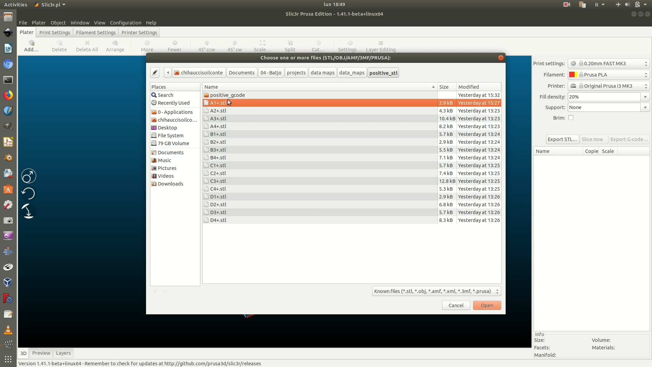Open the Print settings preset dropdown
652x367 pixels.
pyautogui.click(x=609, y=64)
